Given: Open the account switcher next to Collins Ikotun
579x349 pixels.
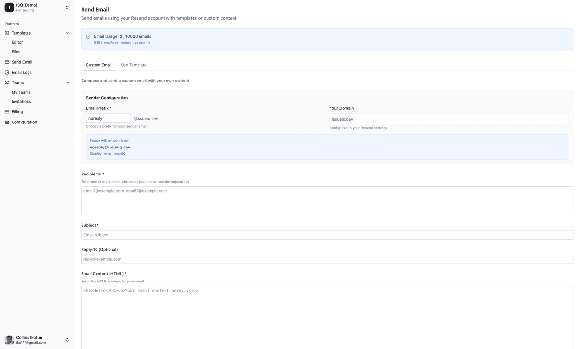Looking at the screenshot, I should pos(67,339).
